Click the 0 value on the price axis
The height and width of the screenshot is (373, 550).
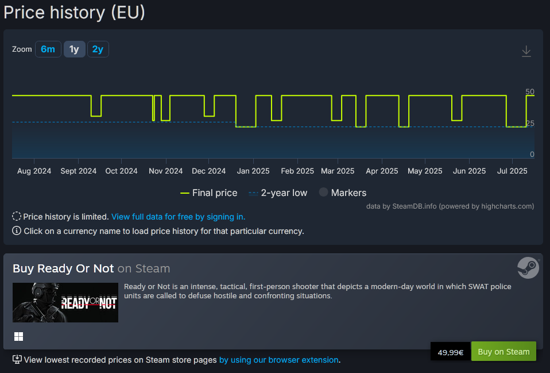(532, 154)
